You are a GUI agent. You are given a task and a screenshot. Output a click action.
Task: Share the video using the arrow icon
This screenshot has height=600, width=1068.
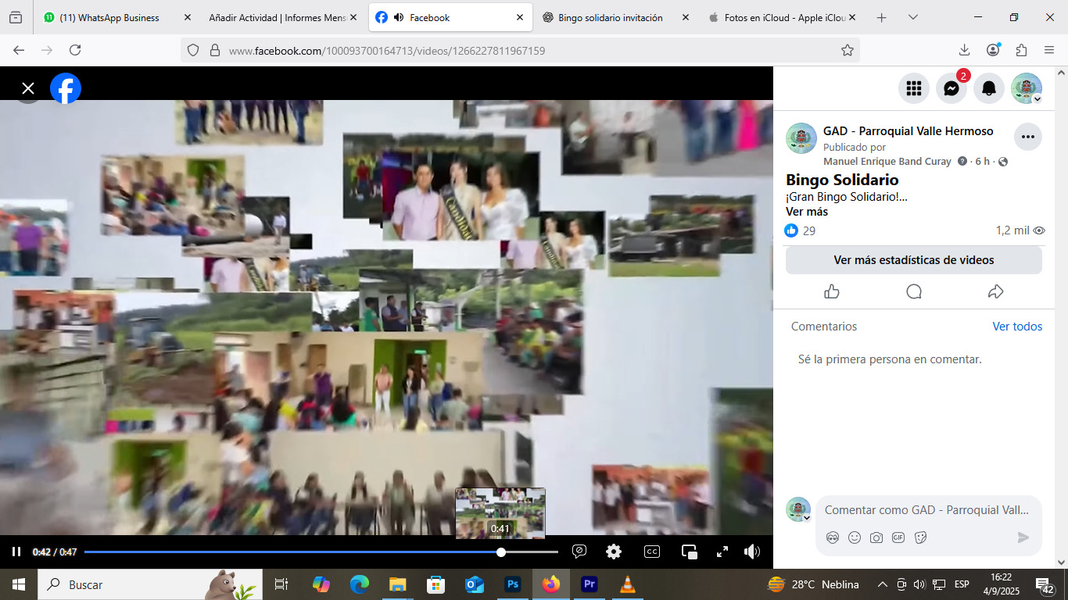(995, 291)
